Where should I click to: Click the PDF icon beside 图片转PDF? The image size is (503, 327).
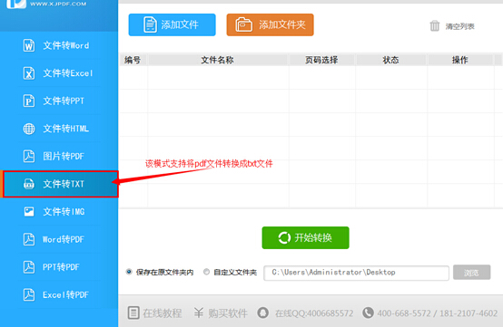coord(29,156)
